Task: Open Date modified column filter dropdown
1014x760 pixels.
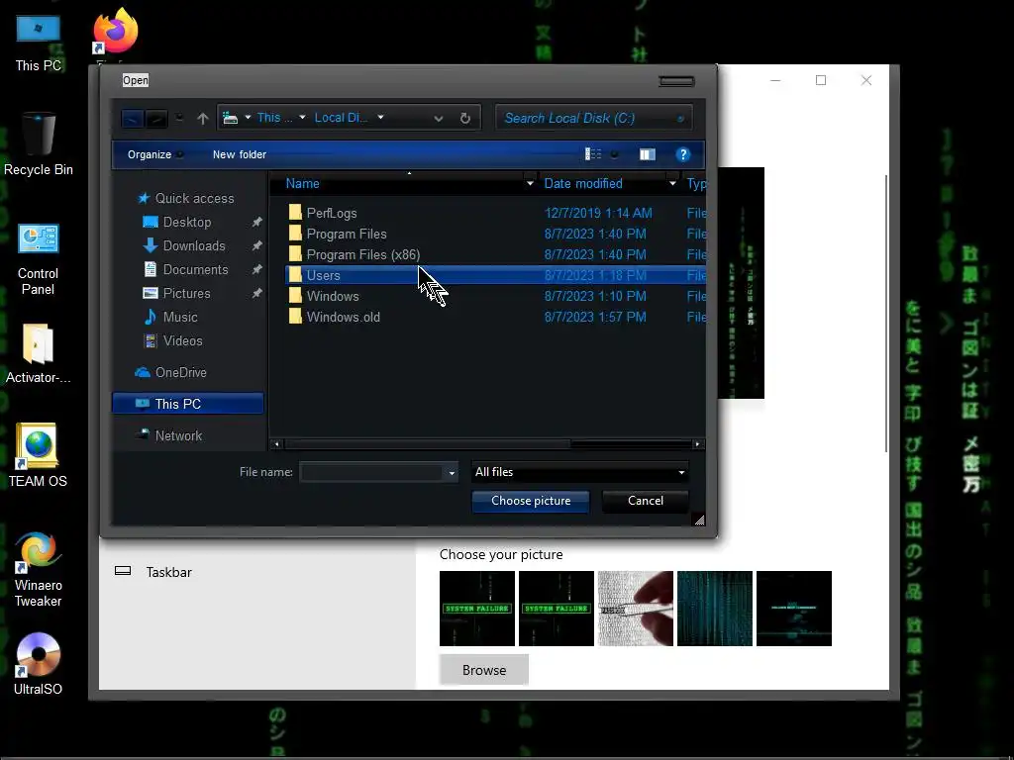Action: coord(672,183)
